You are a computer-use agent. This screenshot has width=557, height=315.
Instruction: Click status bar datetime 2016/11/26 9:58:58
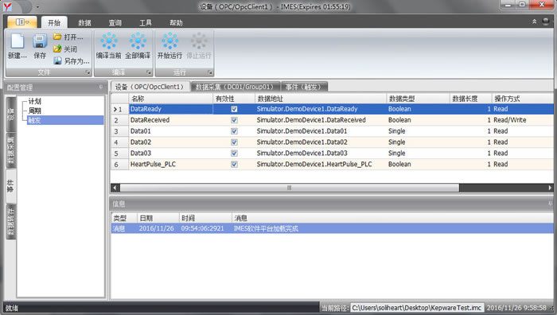click(x=516, y=308)
